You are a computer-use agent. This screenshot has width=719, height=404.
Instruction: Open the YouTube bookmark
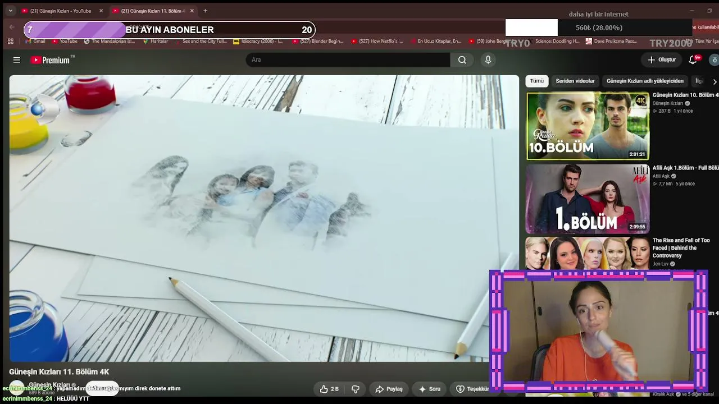pyautogui.click(x=65, y=41)
